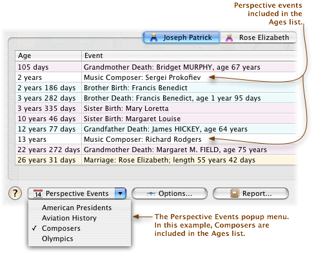Choose Olympics from popup menu

click(x=79, y=239)
